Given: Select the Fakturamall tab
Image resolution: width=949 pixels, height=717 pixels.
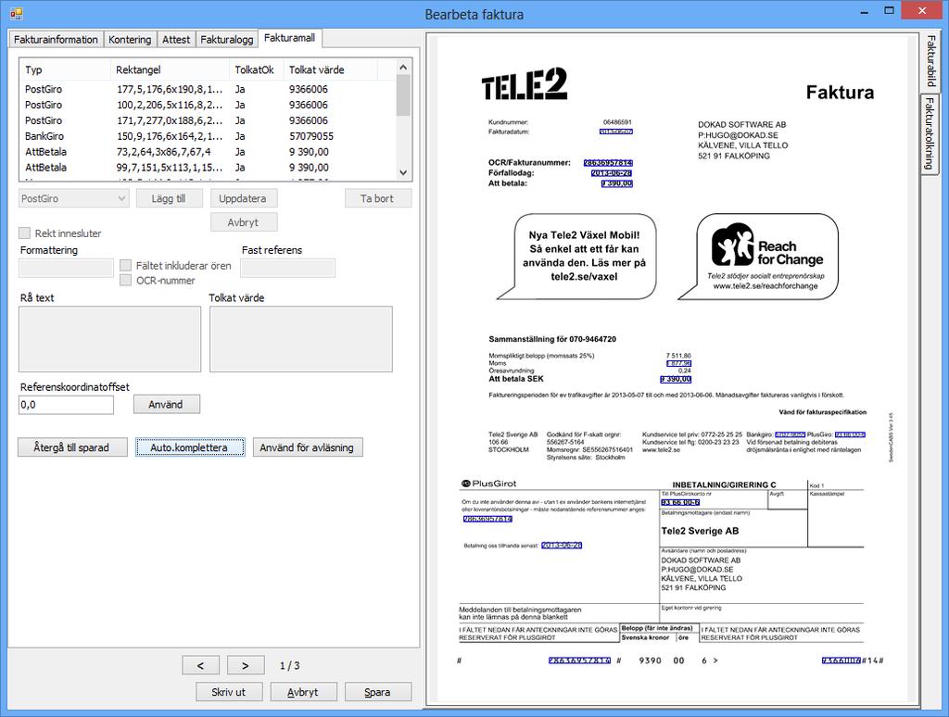Looking at the screenshot, I should [x=289, y=37].
